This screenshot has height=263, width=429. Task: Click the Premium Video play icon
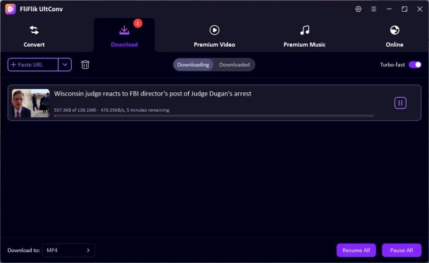pyautogui.click(x=214, y=30)
